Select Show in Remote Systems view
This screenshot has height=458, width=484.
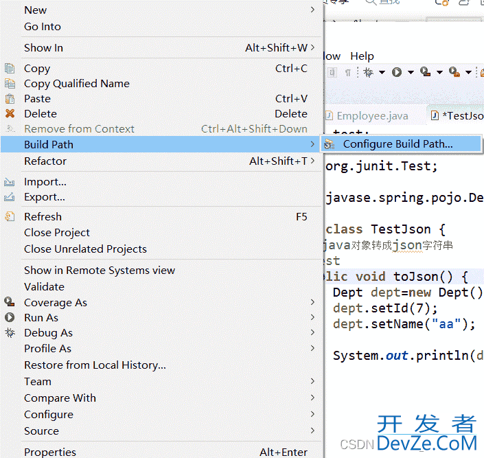tap(161, 271)
